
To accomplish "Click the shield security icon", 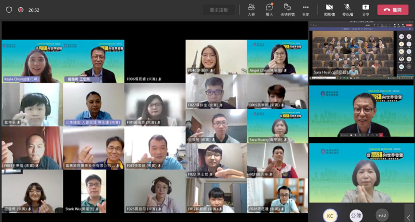I will tap(9, 10).
